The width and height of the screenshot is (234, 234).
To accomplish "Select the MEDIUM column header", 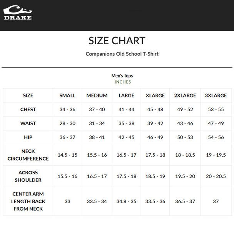I will click(x=97, y=95).
